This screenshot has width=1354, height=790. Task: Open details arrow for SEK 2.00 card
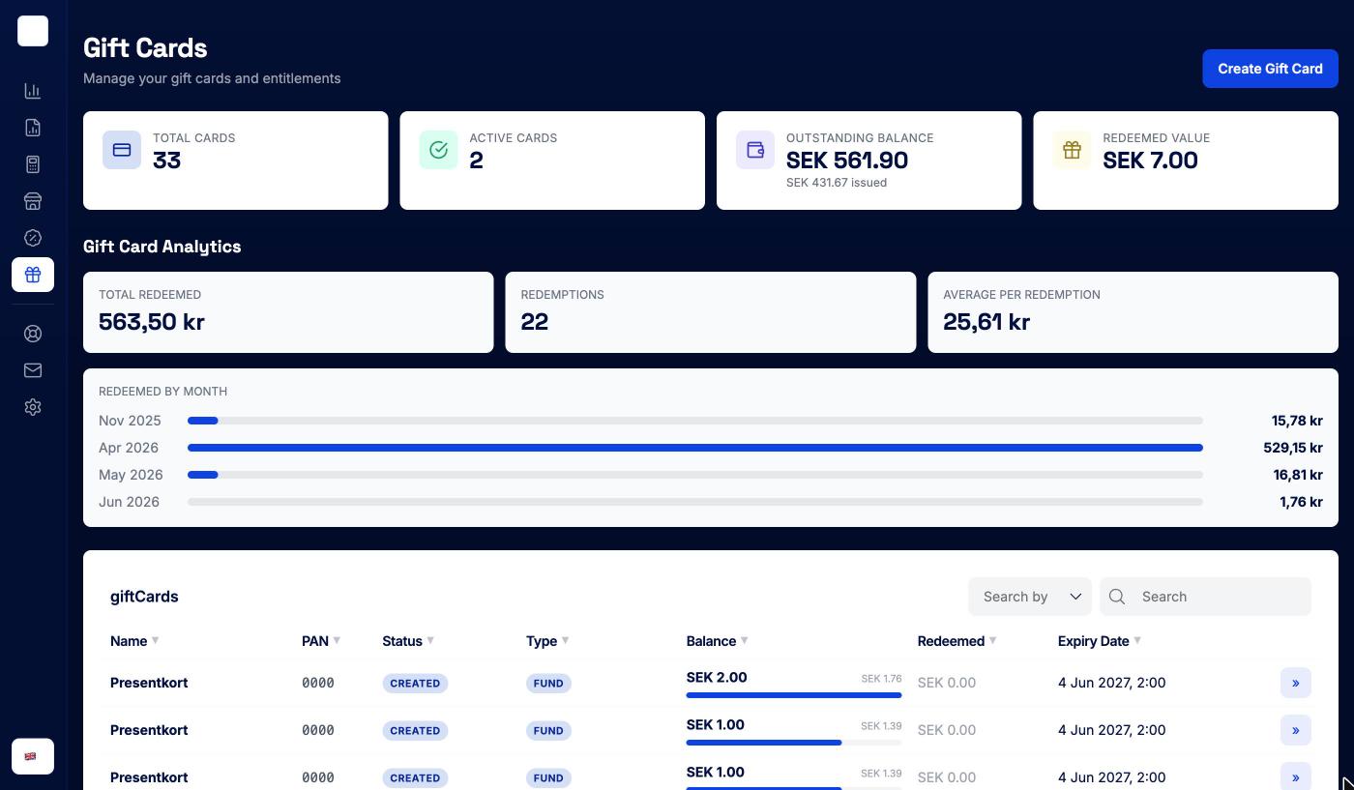coord(1295,683)
